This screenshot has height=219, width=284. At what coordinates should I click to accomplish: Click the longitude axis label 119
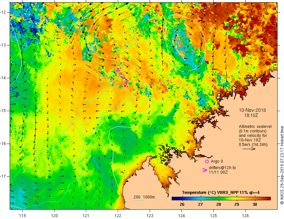pyautogui.click(x=23, y=215)
